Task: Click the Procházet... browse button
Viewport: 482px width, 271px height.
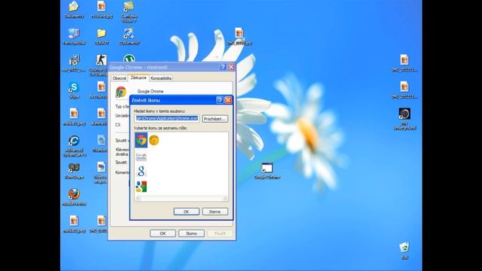Action: pyautogui.click(x=215, y=119)
